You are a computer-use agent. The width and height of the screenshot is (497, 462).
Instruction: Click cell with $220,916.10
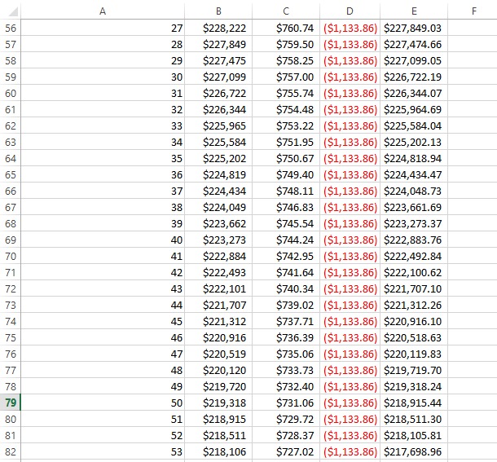click(x=414, y=322)
